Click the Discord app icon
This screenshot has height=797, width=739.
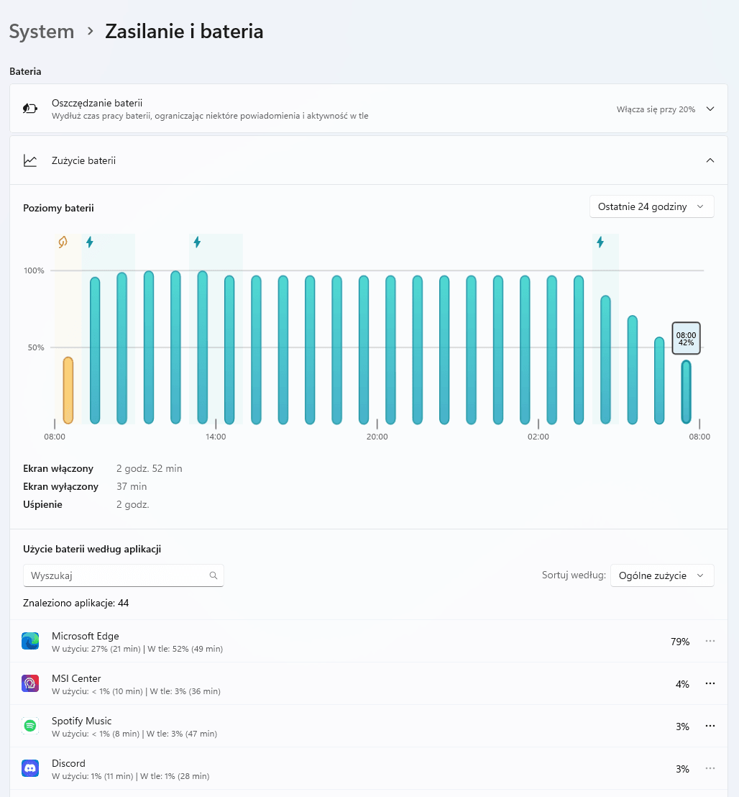pyautogui.click(x=30, y=769)
